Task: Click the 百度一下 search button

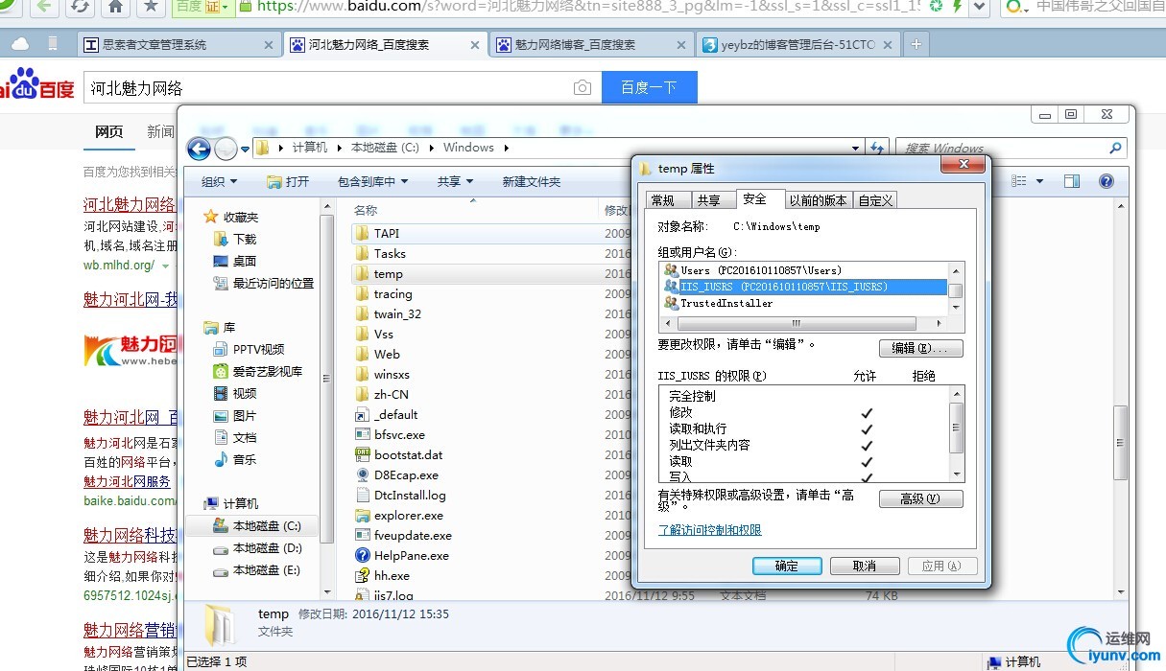Action: pyautogui.click(x=649, y=87)
